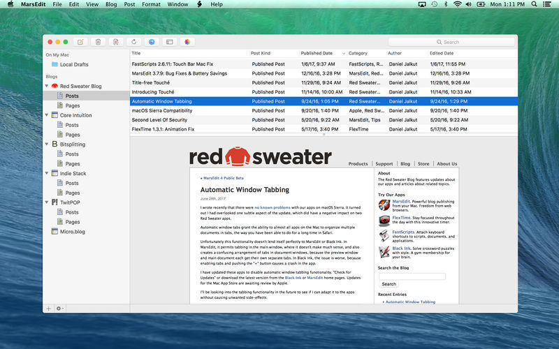Select Local Drafts in sidebar
The image size is (559, 349).
[74, 64]
